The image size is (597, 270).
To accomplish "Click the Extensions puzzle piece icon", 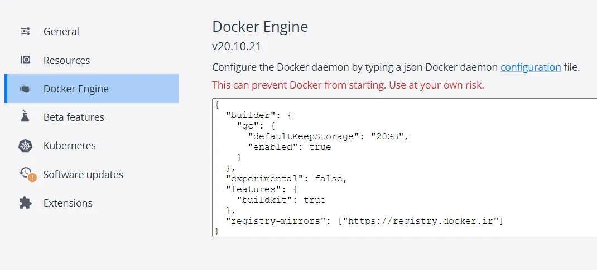I will pos(25,203).
